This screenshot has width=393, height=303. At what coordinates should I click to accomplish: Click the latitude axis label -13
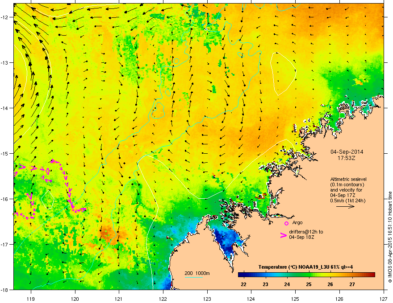[5, 62]
